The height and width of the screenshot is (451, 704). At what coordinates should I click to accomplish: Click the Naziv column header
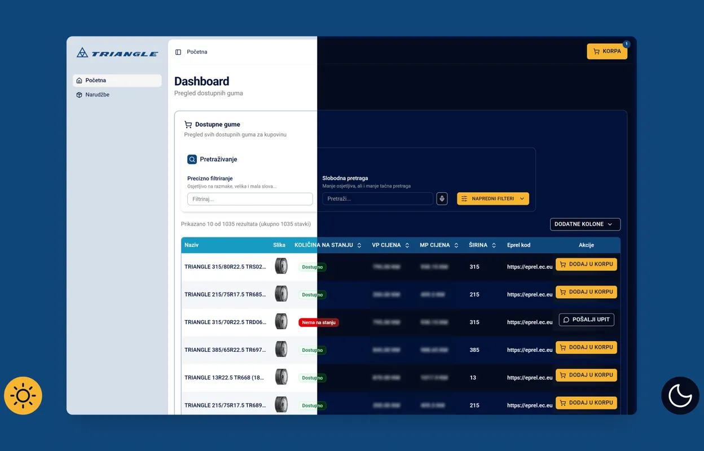191,245
